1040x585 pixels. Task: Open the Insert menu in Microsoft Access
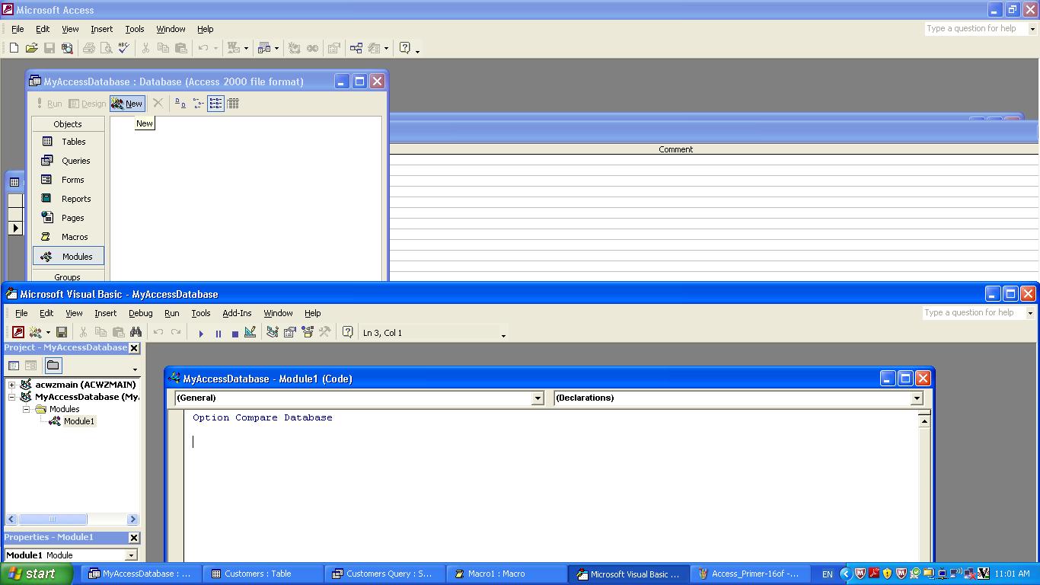[101, 29]
